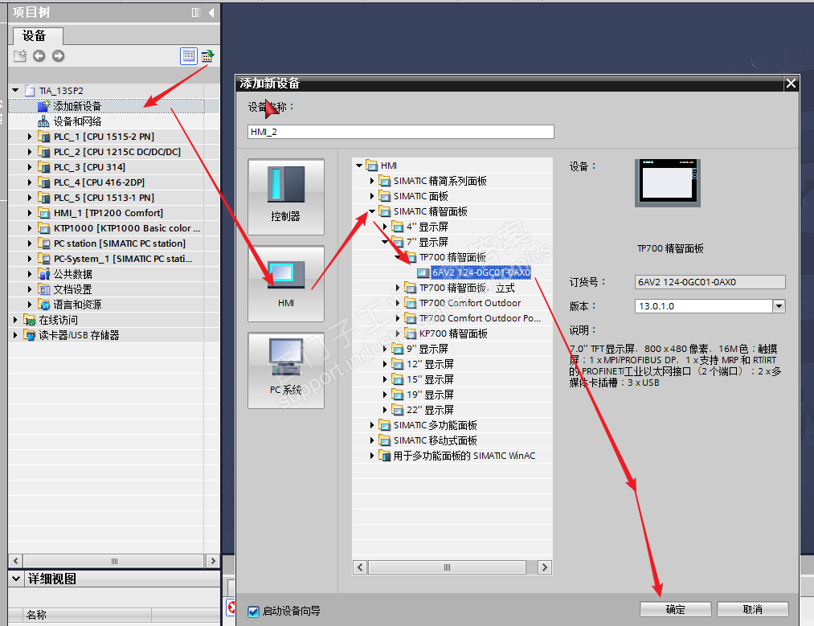Open 设备和网络 in project tree
This screenshot has width=814, height=626.
(x=77, y=121)
